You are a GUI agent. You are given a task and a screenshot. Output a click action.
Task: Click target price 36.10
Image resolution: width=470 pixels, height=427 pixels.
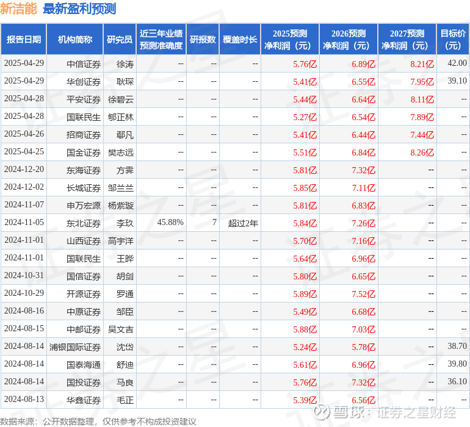[457, 381]
